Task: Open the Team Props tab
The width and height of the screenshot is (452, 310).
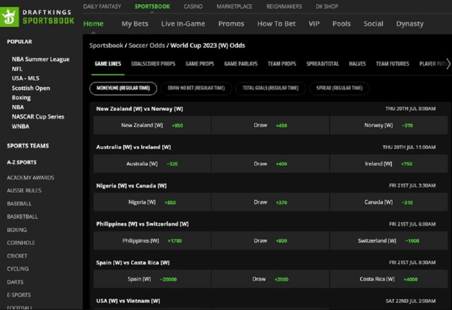Action: point(282,64)
